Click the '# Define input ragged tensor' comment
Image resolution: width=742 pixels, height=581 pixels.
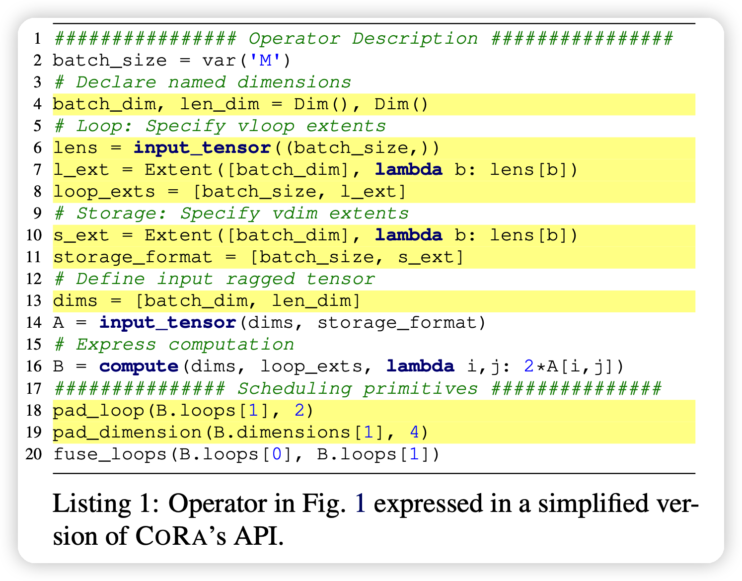(x=214, y=279)
